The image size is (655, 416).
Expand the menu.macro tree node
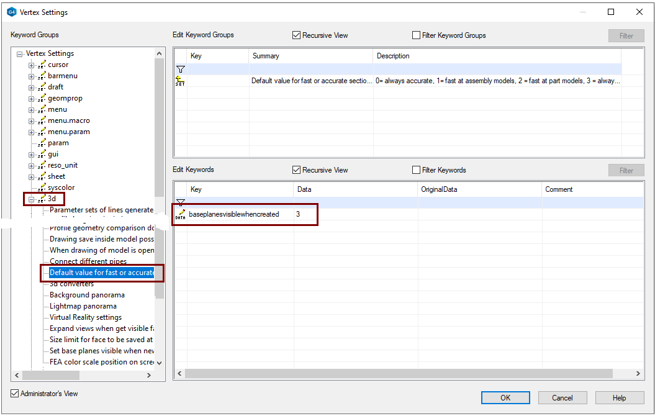pos(31,120)
